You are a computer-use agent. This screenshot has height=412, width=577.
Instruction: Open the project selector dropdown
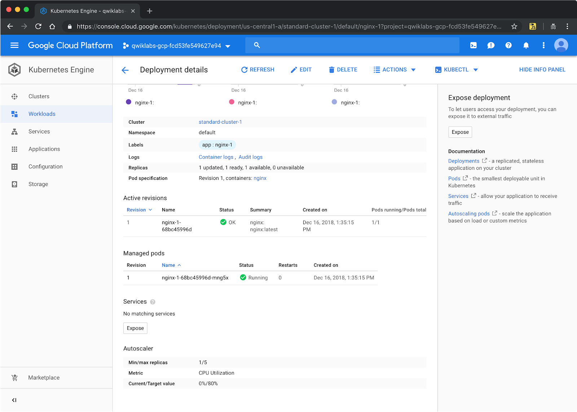pyautogui.click(x=177, y=46)
